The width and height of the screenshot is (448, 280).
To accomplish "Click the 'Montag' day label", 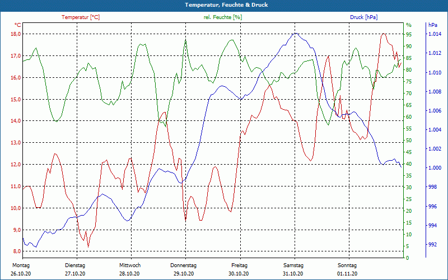I will coord(21,265).
